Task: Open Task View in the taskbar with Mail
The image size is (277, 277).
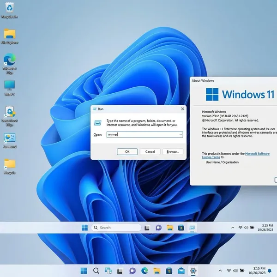Action: (120, 271)
